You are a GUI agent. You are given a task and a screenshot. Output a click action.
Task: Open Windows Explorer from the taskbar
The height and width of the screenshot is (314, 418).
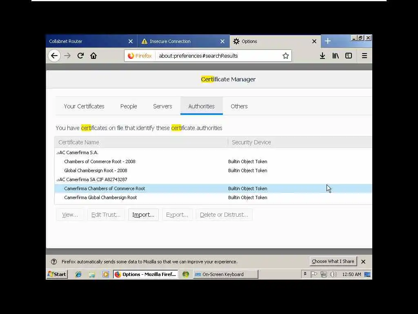point(92,274)
